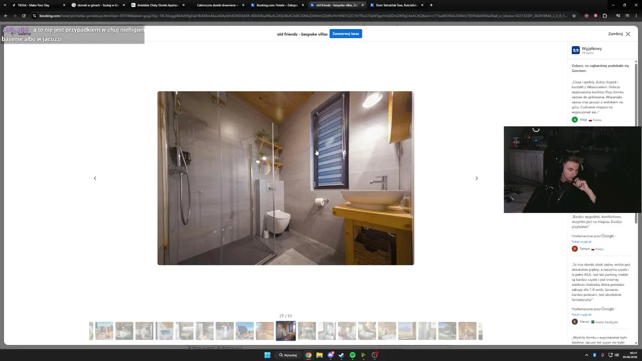This screenshot has width=642, height=361.
Task: Navigate back in the browser
Action: coord(6,16)
